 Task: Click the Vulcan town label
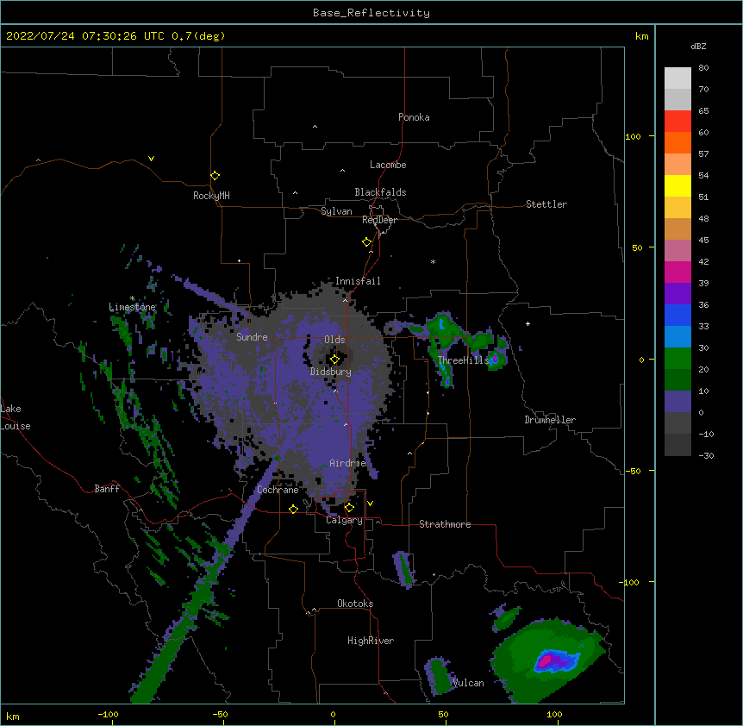468,683
